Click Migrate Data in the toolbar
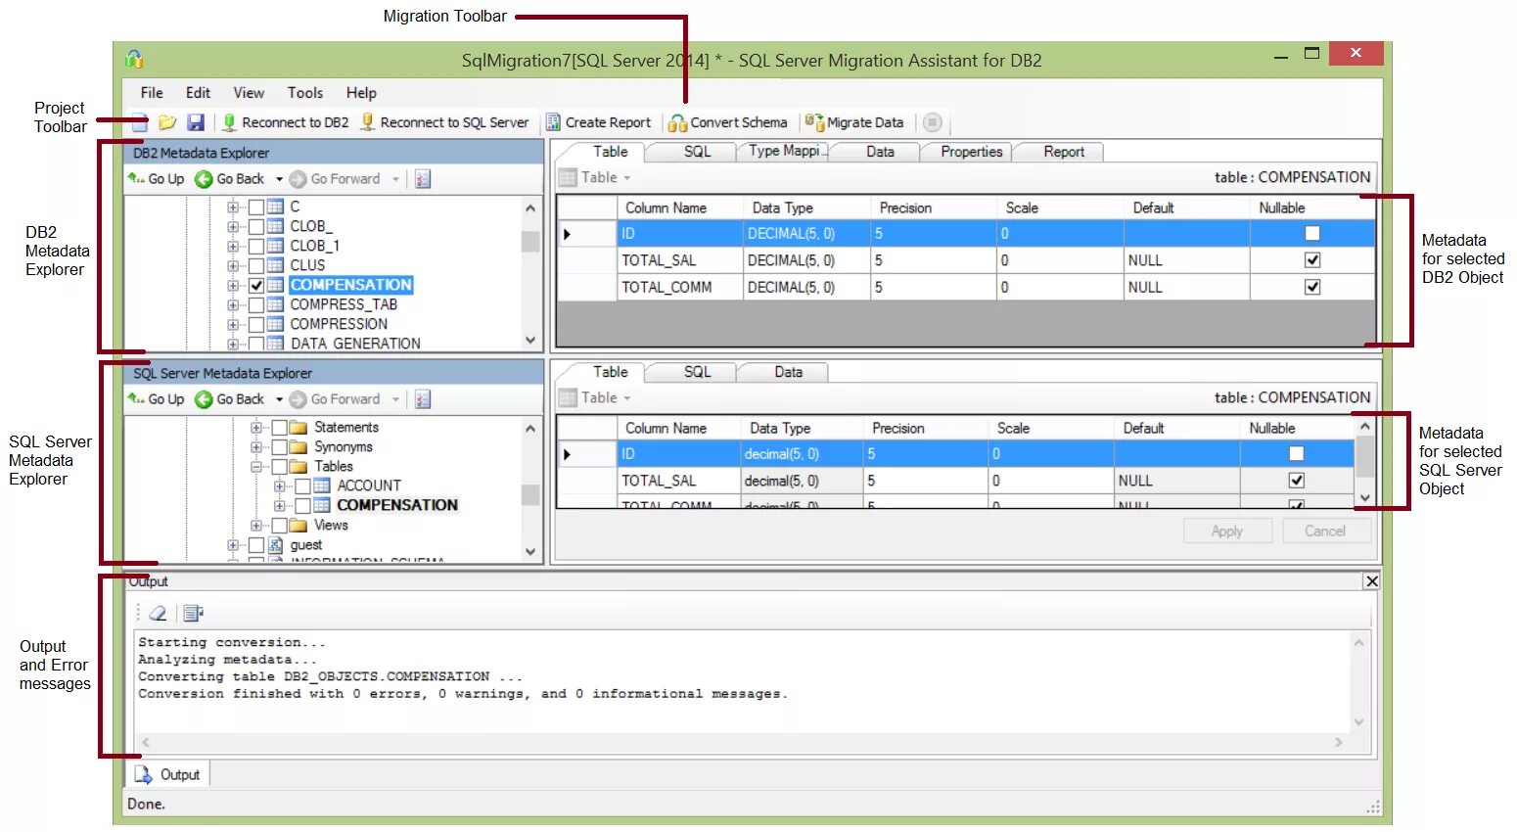 point(854,122)
